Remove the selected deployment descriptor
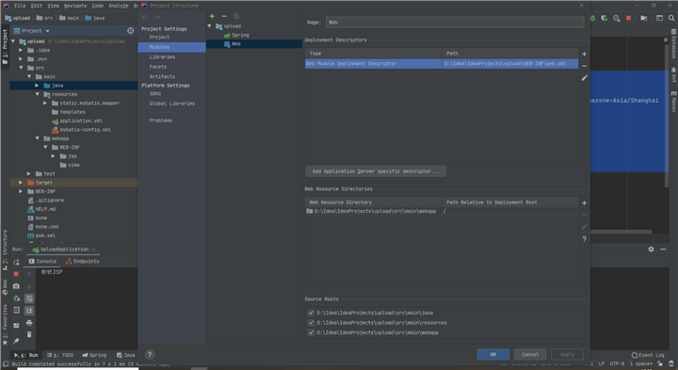 point(584,66)
